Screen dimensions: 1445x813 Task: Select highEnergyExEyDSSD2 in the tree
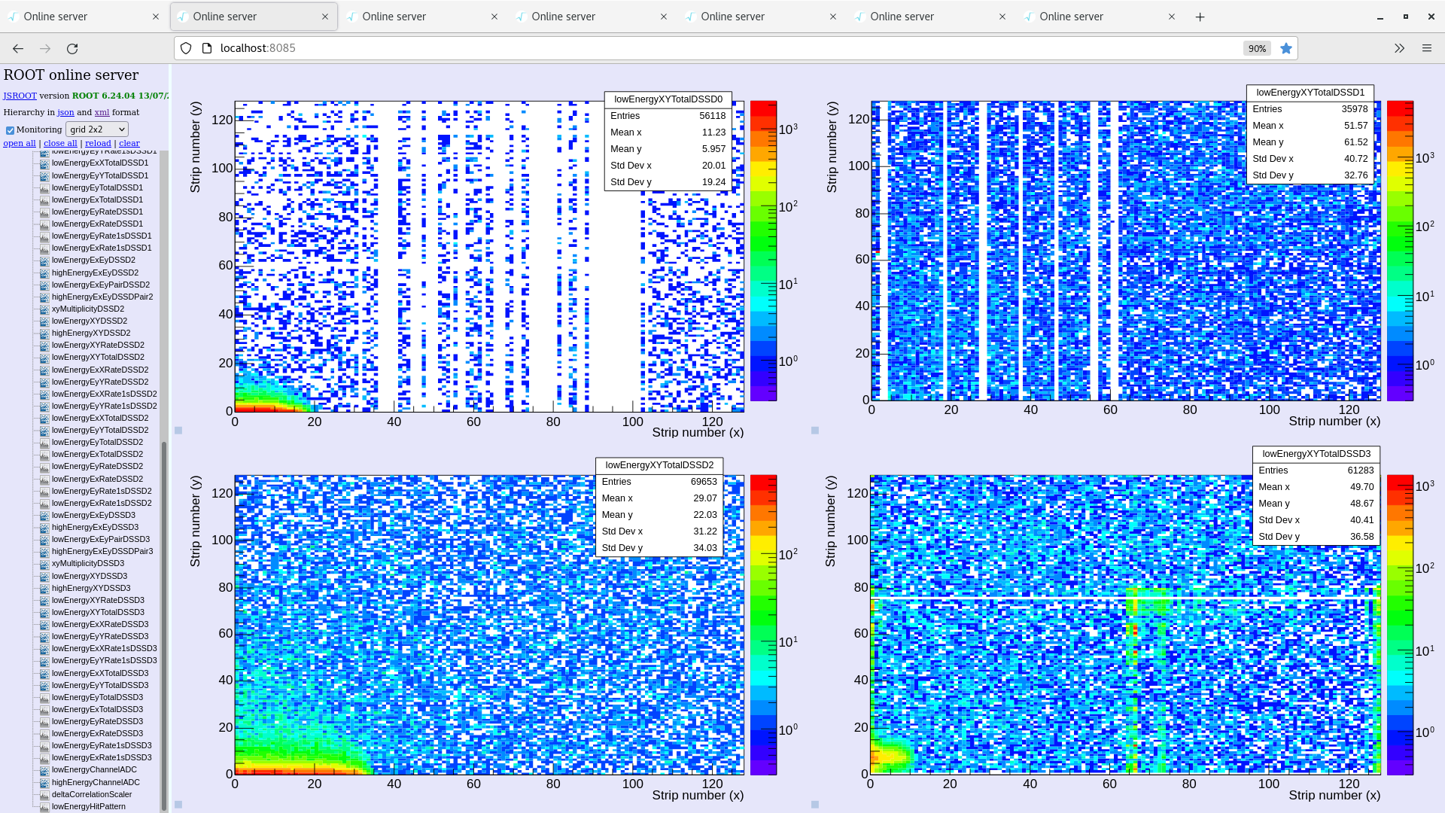click(95, 273)
